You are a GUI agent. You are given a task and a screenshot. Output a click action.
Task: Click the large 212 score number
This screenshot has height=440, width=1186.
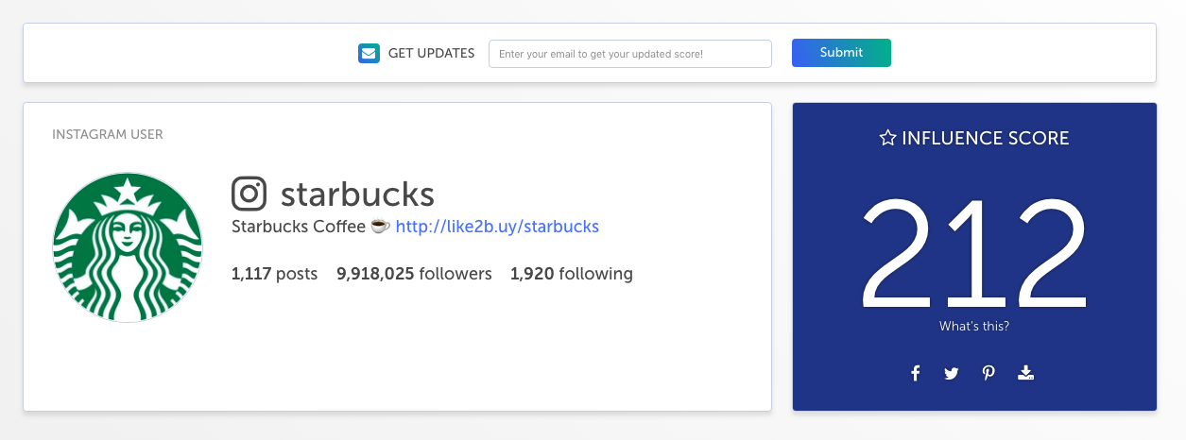(x=974, y=253)
